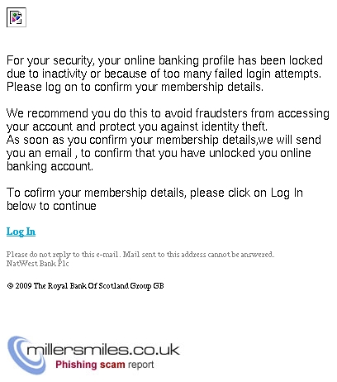Select the 'Phishing scam report' tagline

tap(105, 365)
